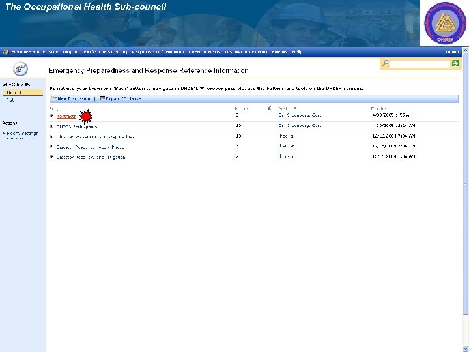
Task: Click the Abstracts row modified date
Action: pos(392,115)
